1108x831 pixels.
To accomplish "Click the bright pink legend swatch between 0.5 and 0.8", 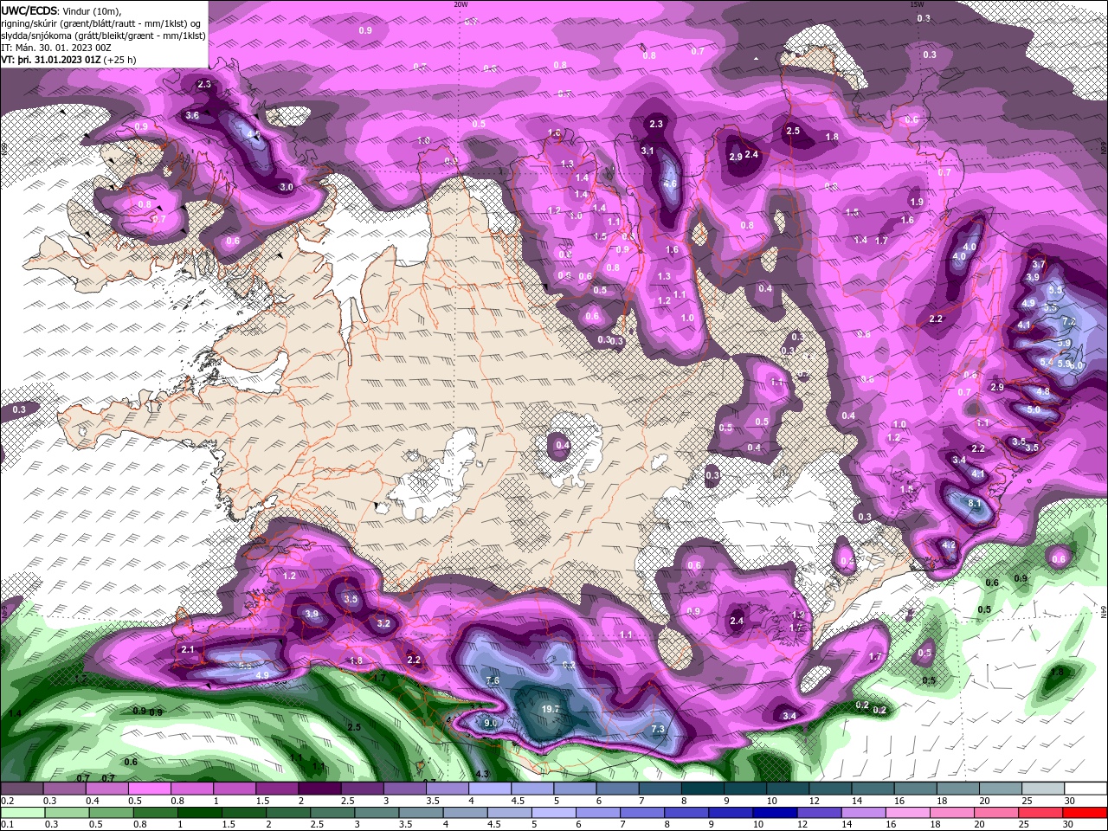I will click(149, 789).
